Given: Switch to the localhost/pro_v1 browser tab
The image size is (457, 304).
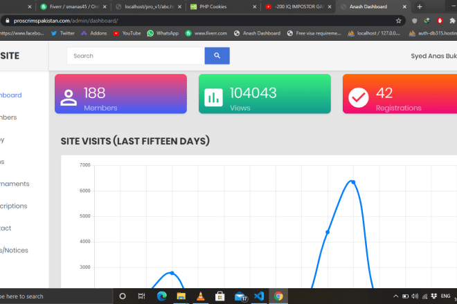Looking at the screenshot, I should [x=148, y=6].
